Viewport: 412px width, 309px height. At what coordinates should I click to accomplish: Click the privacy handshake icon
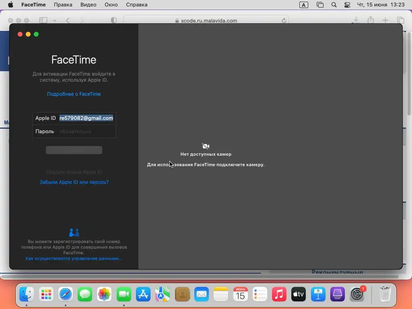pyautogui.click(x=74, y=233)
